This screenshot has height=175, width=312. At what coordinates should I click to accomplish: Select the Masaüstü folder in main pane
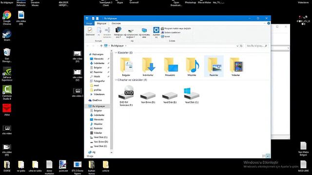170,67
